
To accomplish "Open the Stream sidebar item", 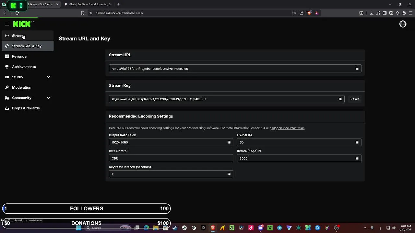I will tap(27, 36).
